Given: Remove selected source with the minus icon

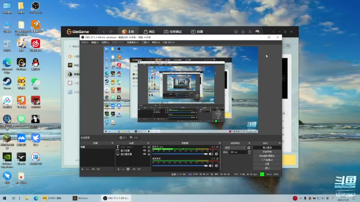Looking at the screenshot, I should tap(123, 169).
